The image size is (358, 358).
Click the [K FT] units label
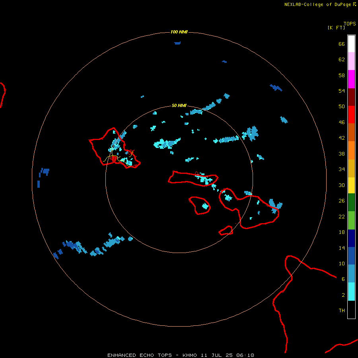coord(336,27)
